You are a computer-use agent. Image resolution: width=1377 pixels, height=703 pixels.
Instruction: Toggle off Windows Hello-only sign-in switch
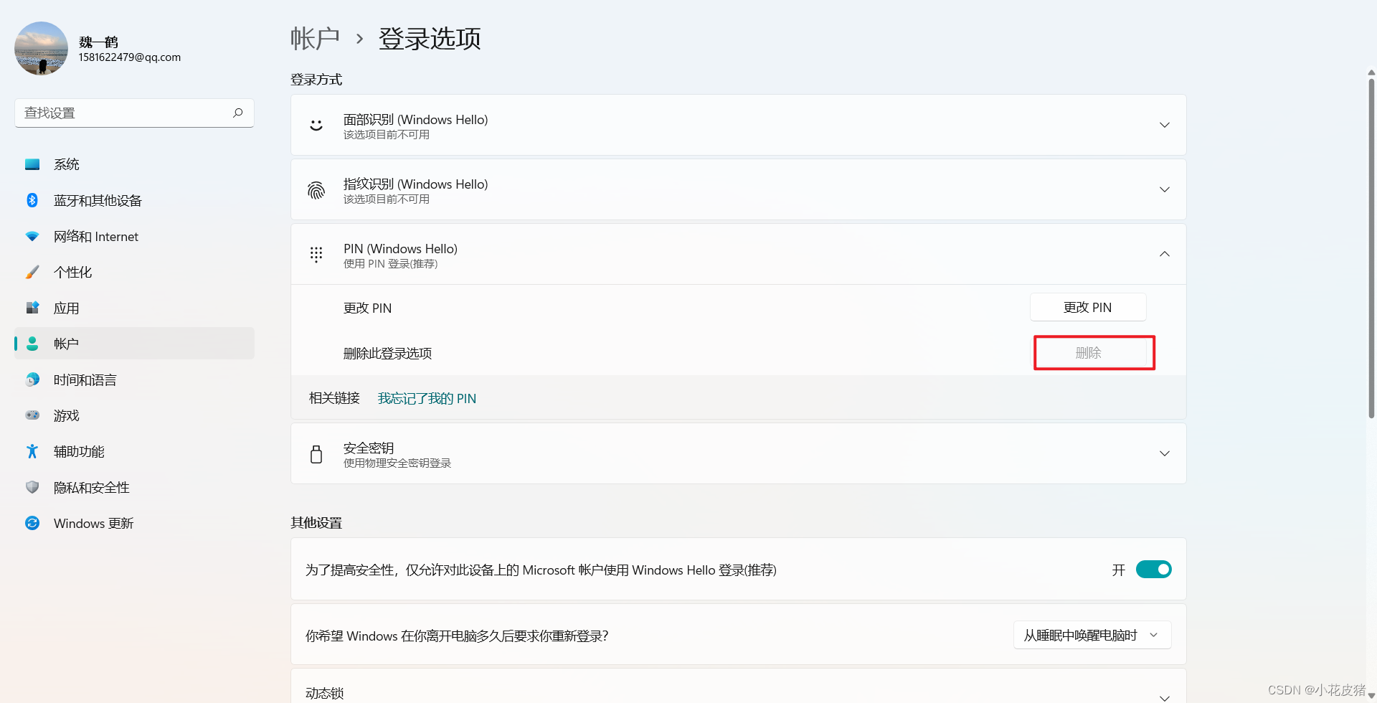(1153, 570)
